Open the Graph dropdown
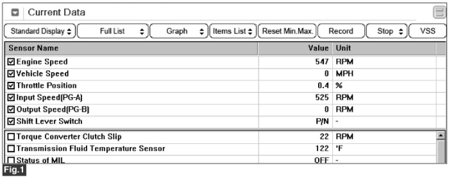Image resolution: width=449 pixels, height=179 pixels. tap(179, 31)
